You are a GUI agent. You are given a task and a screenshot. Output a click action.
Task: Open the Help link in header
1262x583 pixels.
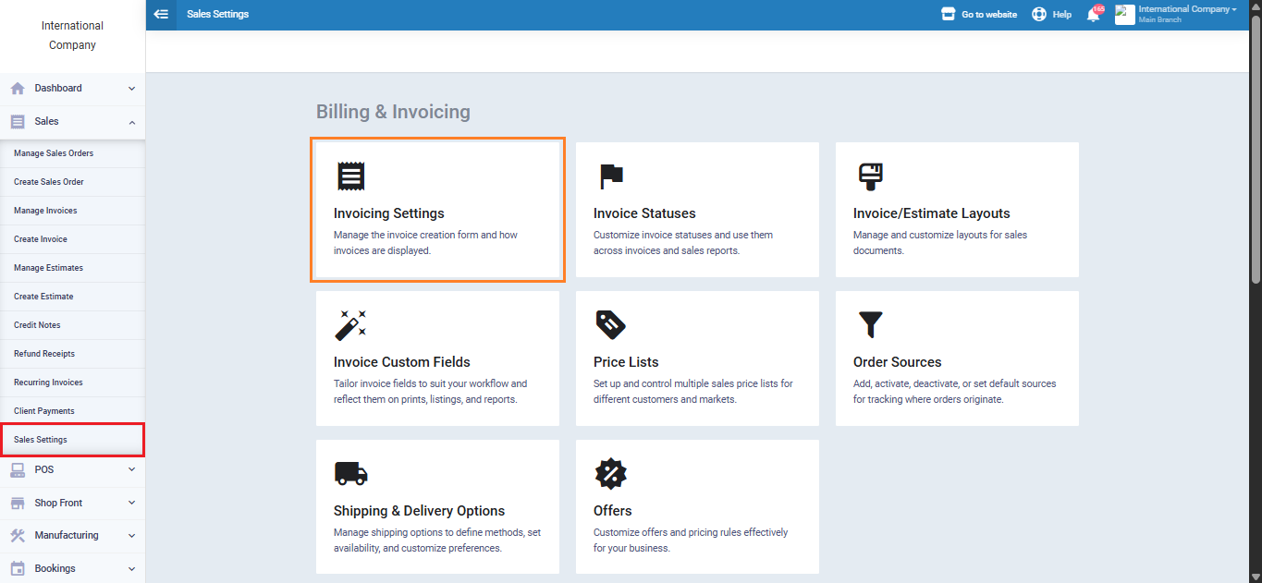point(1052,15)
